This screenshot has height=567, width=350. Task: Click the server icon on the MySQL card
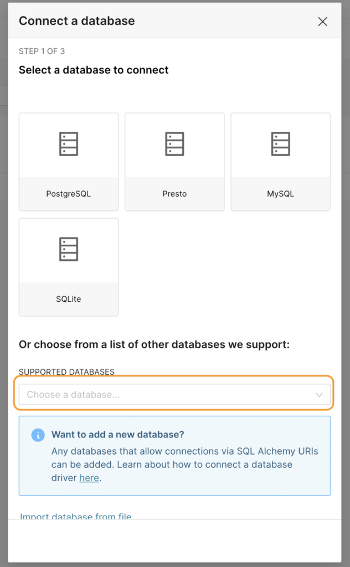coord(281,144)
